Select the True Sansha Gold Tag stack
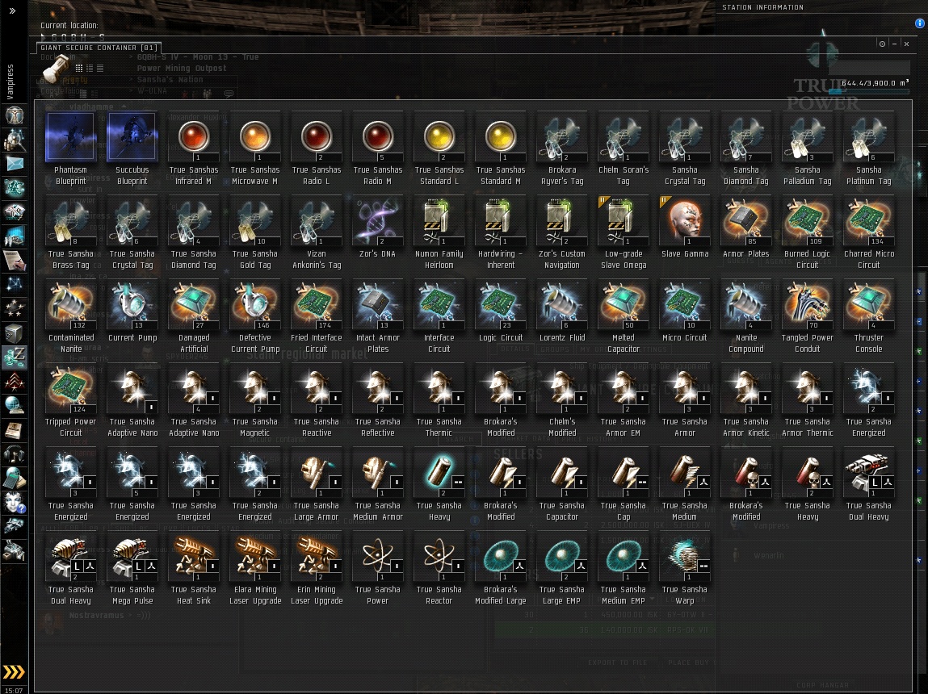This screenshot has height=694, width=928. [x=255, y=233]
